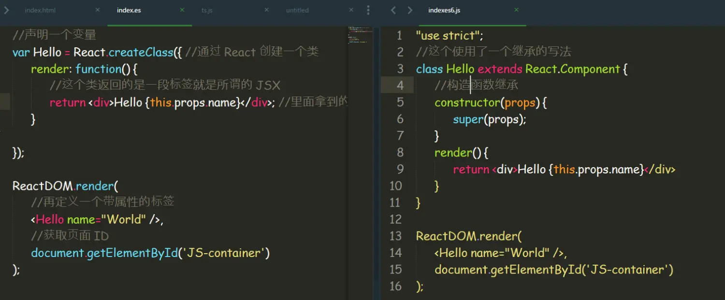Viewport: 725px width, 300px height.
Task: Close the indexes6.js tab
Action: coord(517,10)
